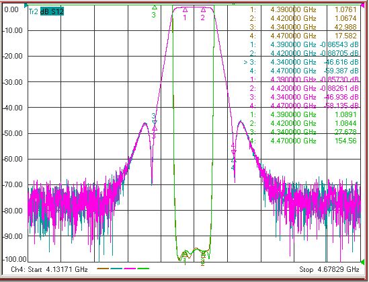Click the Ch4 Start 4.13171 GHz label
The height and width of the screenshot is (282, 369).
point(50,269)
